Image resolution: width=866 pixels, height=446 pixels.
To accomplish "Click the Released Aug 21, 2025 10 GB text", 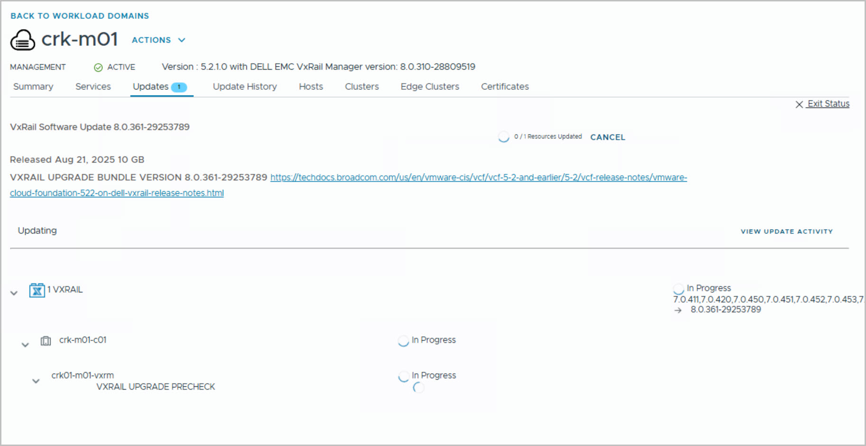I will [x=77, y=159].
